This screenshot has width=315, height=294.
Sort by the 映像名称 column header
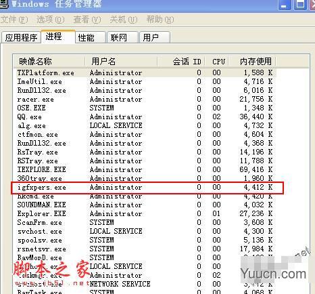coord(49,62)
